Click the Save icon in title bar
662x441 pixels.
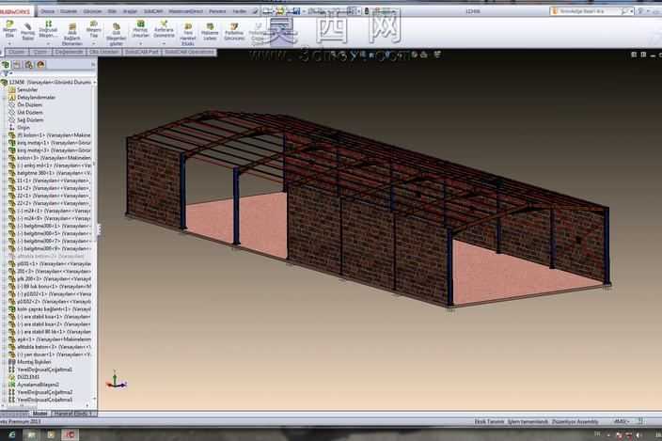click(296, 11)
